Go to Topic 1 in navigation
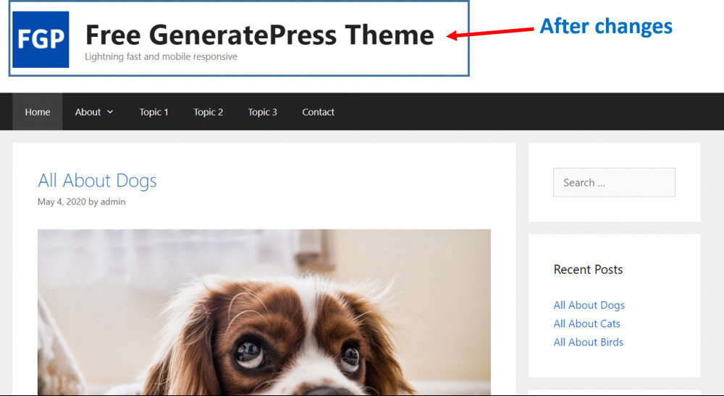 point(153,112)
